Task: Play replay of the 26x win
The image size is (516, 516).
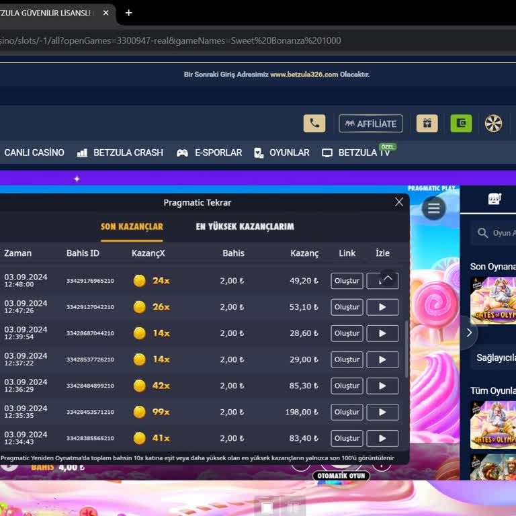Action: click(x=382, y=307)
